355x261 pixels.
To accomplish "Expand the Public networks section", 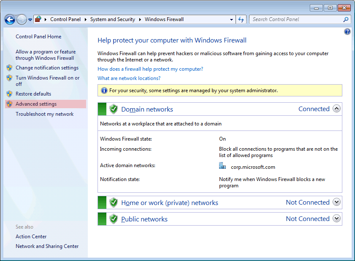I will (x=336, y=218).
